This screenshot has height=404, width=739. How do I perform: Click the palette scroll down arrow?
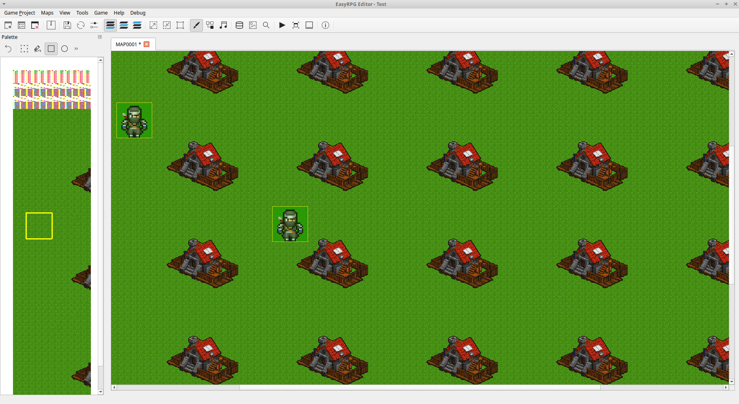pos(101,392)
